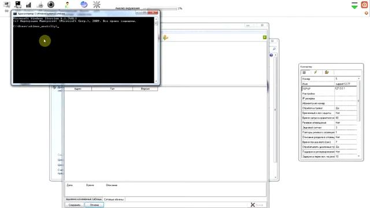Image resolution: width=370 pixels, height=208 pixels.
Task: Open the lightning bolt tab in properties panel
Action: point(316,72)
